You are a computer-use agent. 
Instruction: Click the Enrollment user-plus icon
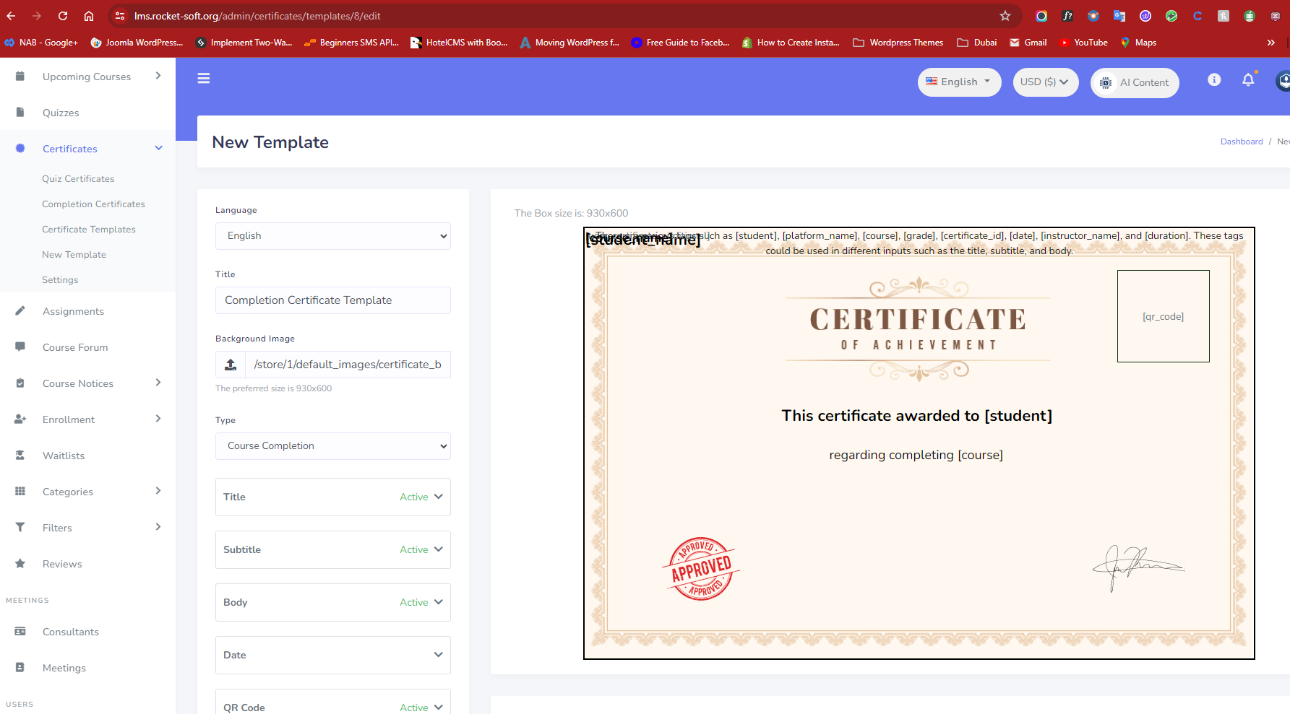coord(20,419)
